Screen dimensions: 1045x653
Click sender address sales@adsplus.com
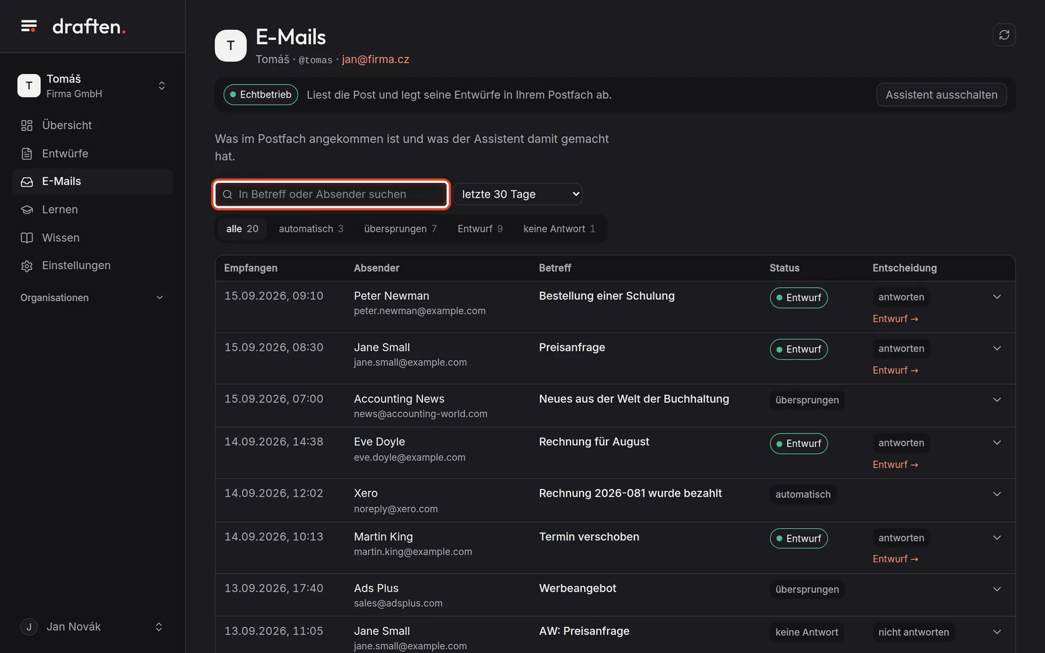tap(398, 604)
